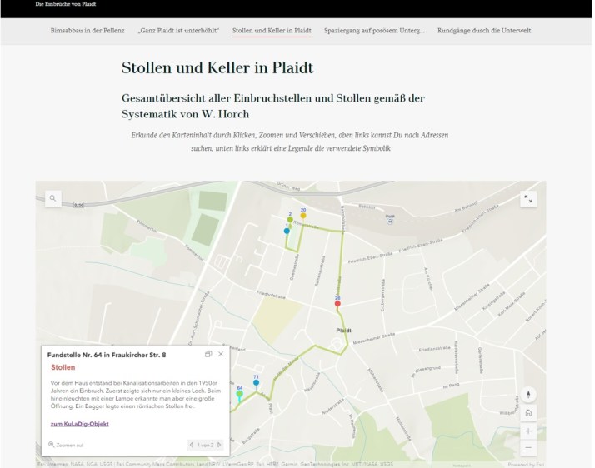Switch to Rundgänge durch die Unterwelt tab
Viewport: 595px width, 468px height.
click(x=483, y=31)
